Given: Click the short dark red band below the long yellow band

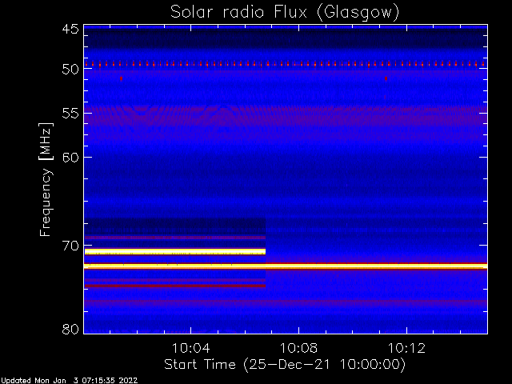Looking at the screenshot, I should click(x=175, y=286).
